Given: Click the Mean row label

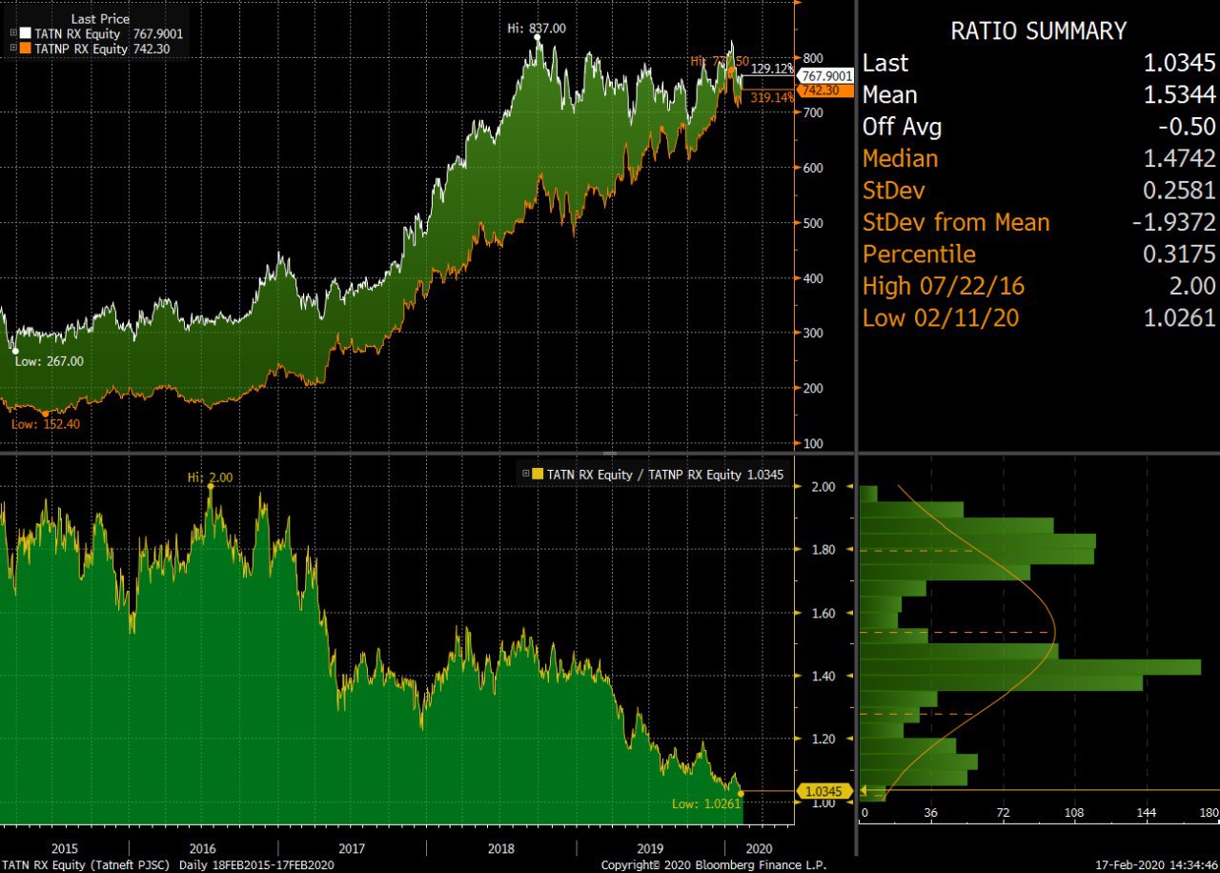Looking at the screenshot, I should pyautogui.click(x=890, y=95).
